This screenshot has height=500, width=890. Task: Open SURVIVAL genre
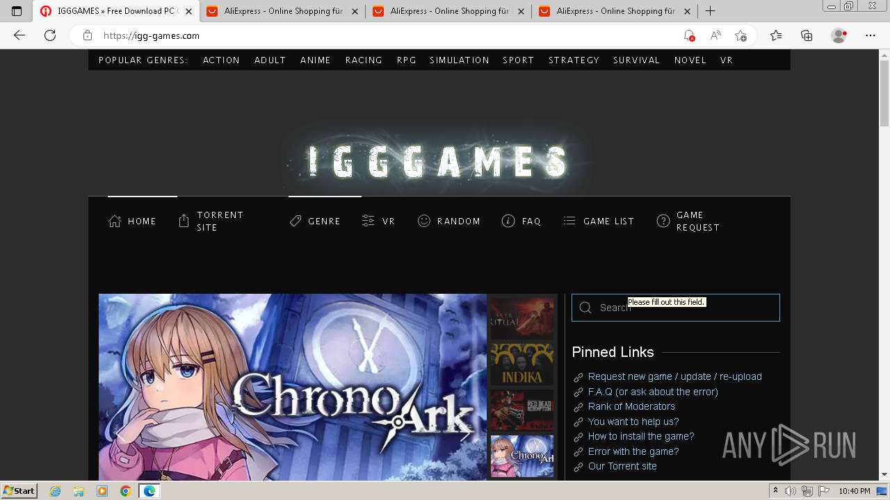(x=636, y=60)
